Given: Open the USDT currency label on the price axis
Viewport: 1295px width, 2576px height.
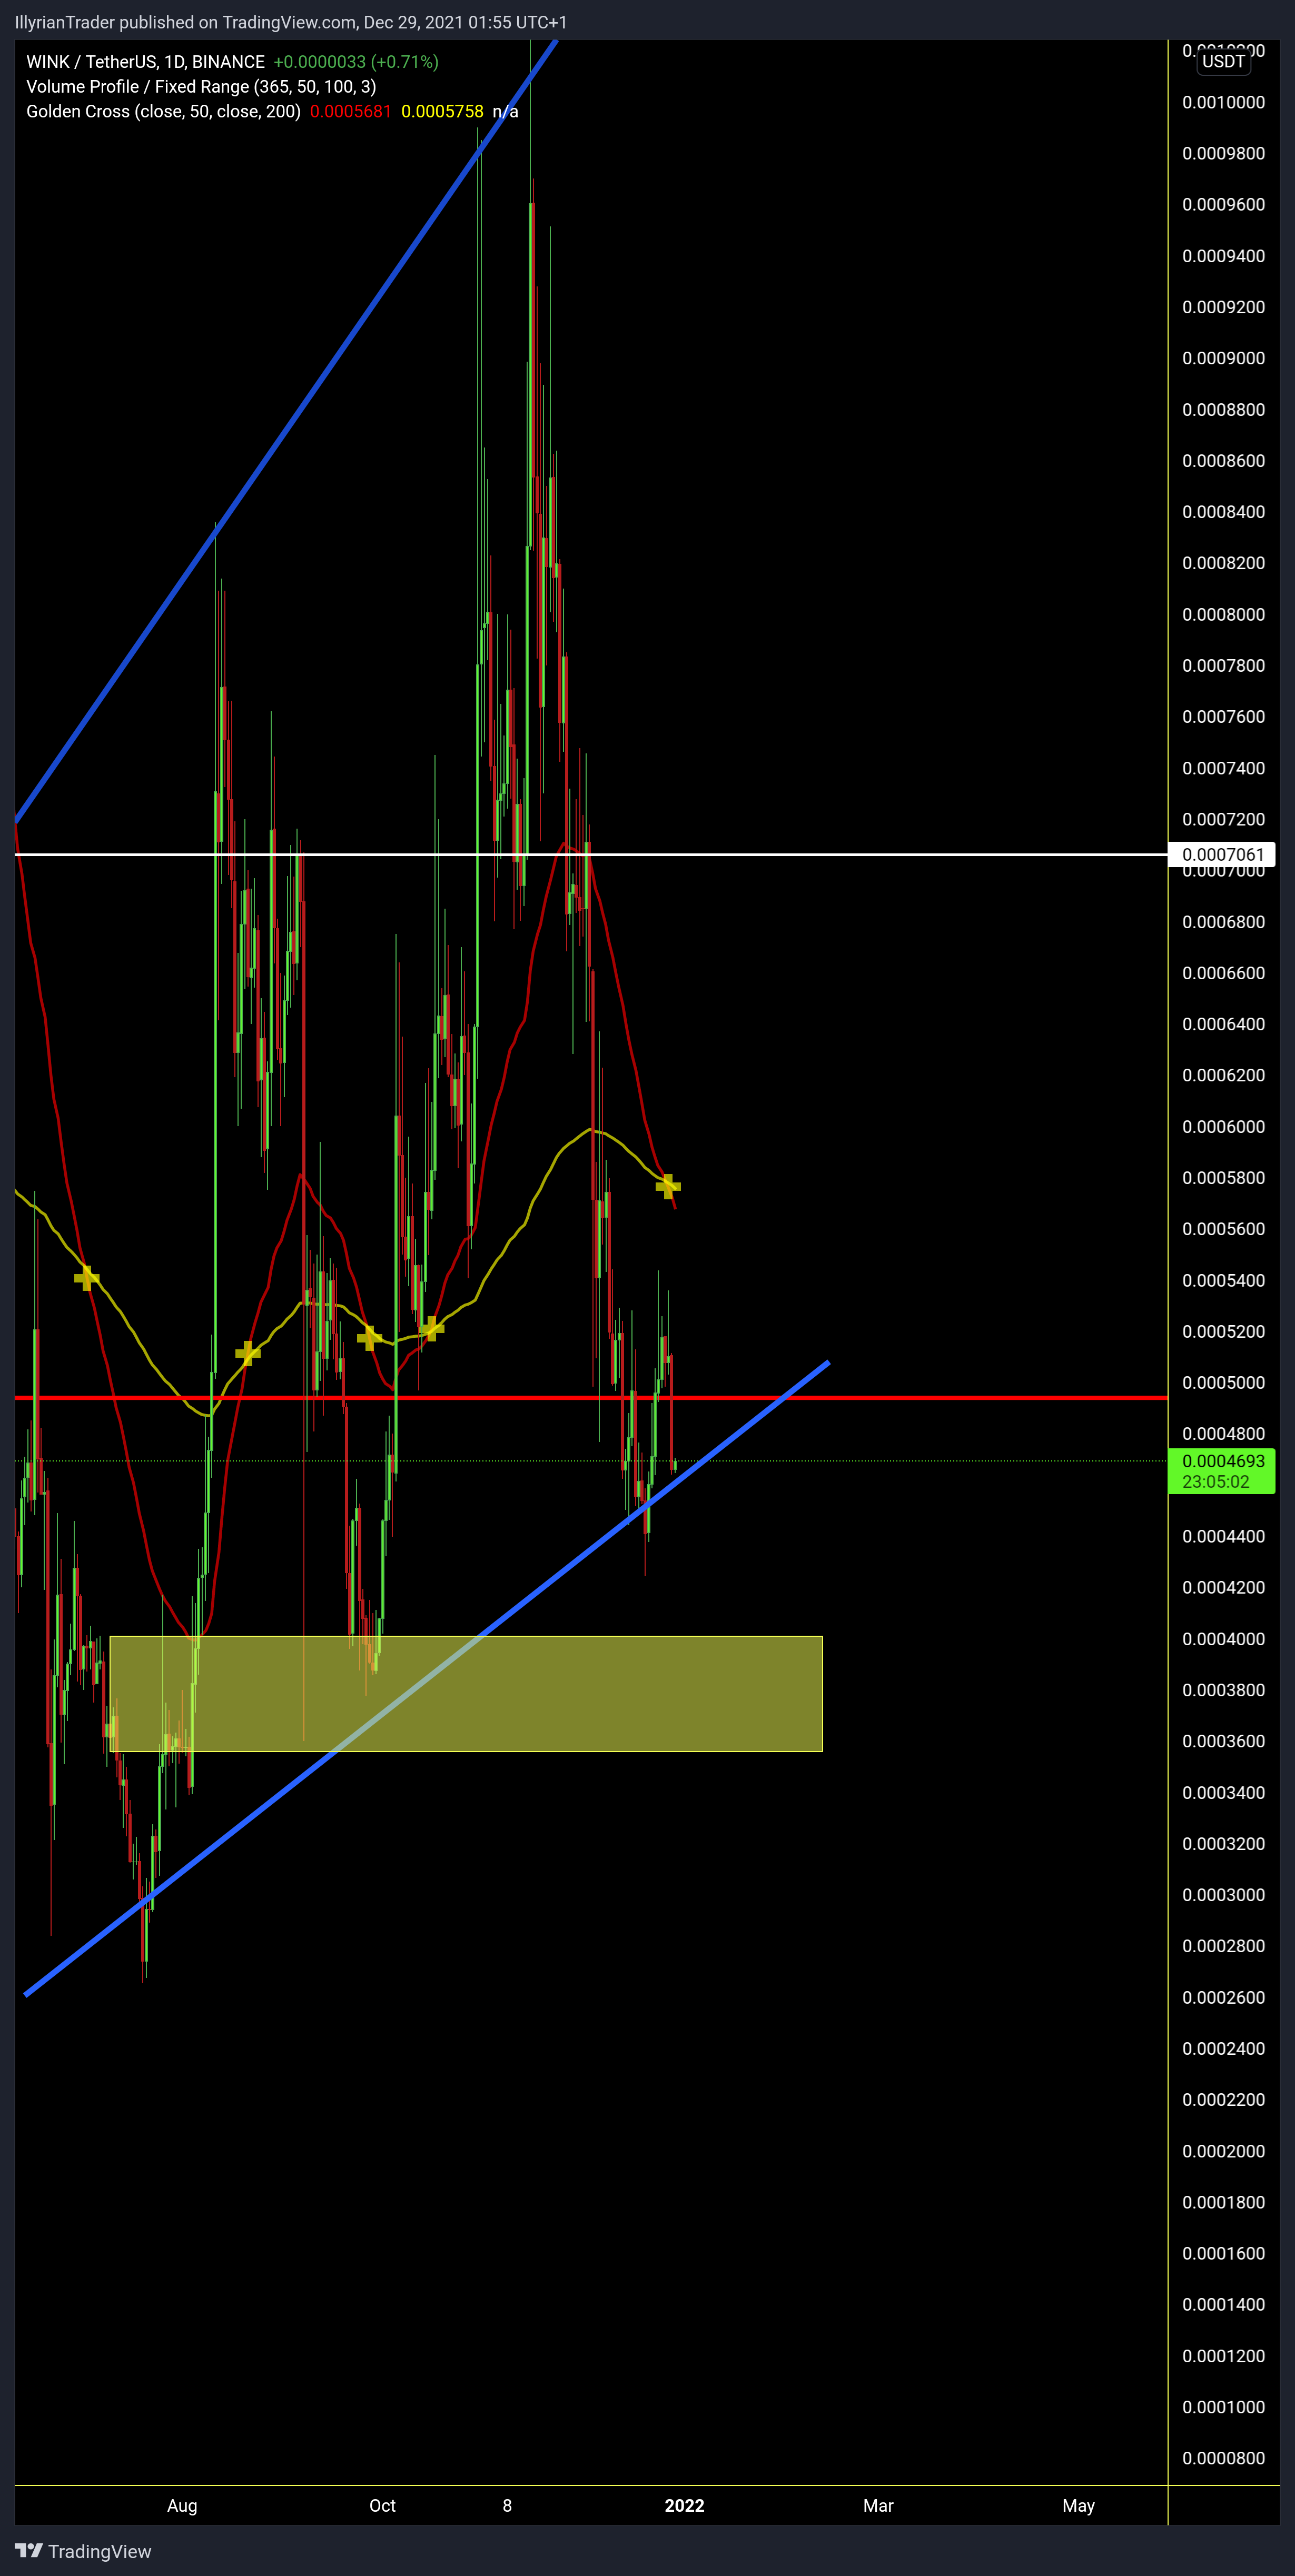Looking at the screenshot, I should point(1223,61).
